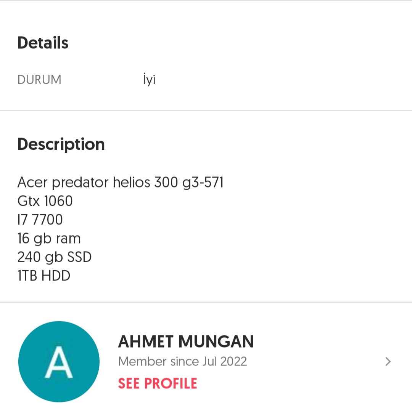Select the model number "g3-571"
The height and width of the screenshot is (420, 412).
click(x=203, y=183)
